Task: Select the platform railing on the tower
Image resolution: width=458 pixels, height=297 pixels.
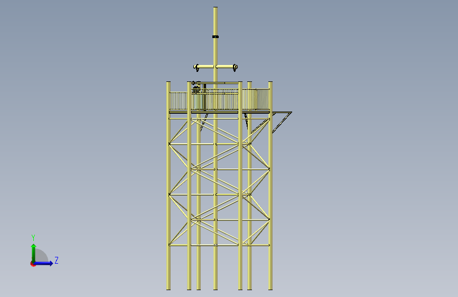Action: tap(219, 100)
